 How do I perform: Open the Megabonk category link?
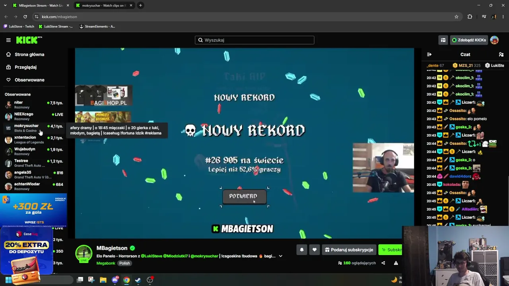pyautogui.click(x=106, y=263)
